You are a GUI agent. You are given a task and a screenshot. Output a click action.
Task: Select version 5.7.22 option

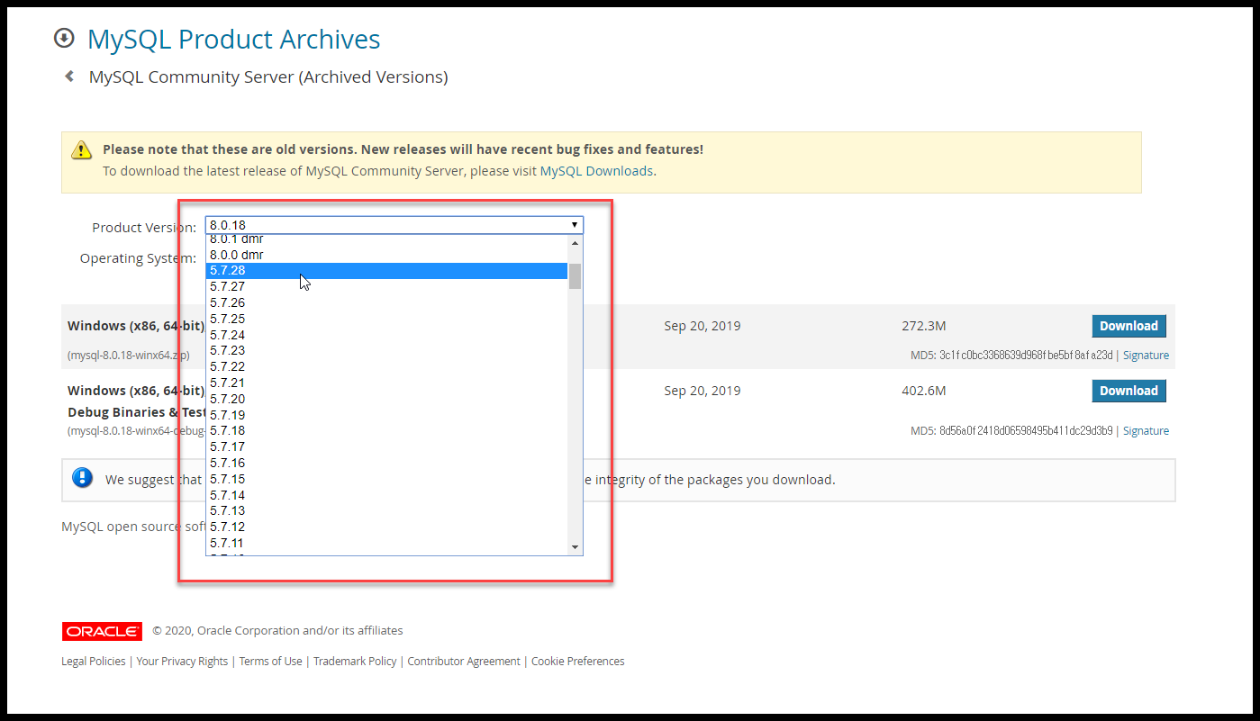pyautogui.click(x=386, y=366)
